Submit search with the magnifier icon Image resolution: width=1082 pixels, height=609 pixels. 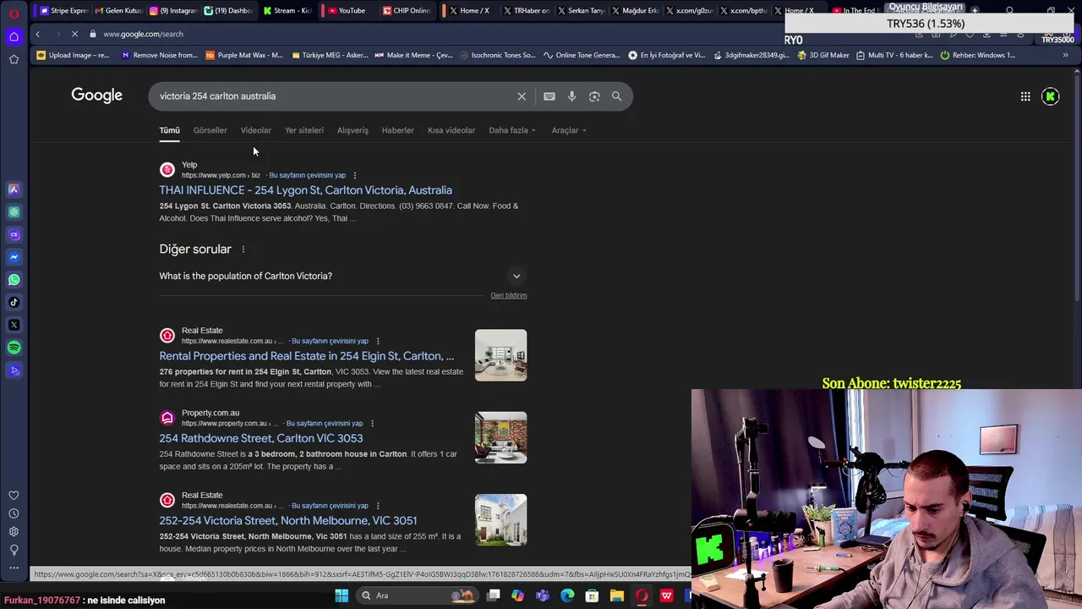(616, 96)
